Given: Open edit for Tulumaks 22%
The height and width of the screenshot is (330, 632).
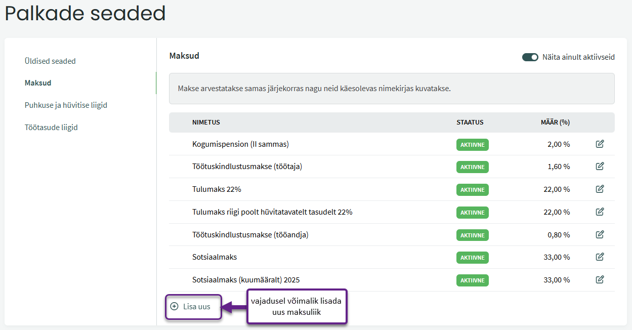Looking at the screenshot, I should 600,189.
